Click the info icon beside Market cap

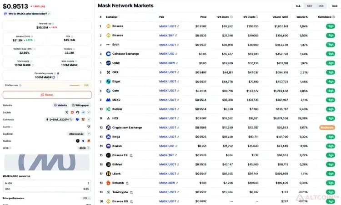coord(53,24)
